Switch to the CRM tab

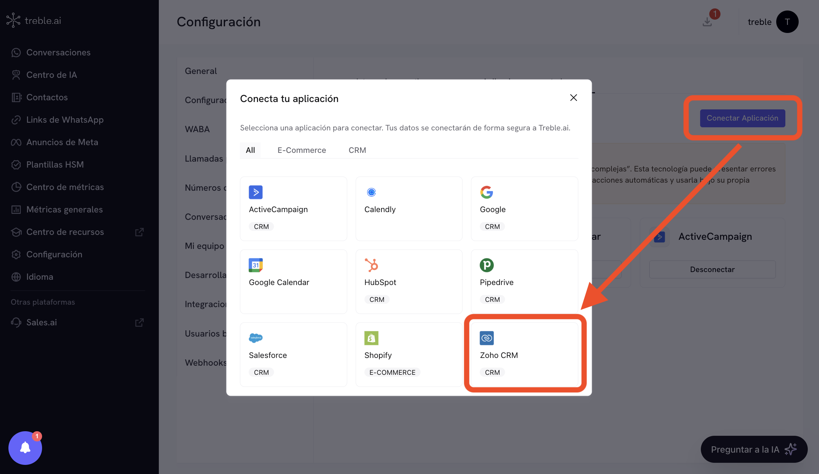point(357,150)
